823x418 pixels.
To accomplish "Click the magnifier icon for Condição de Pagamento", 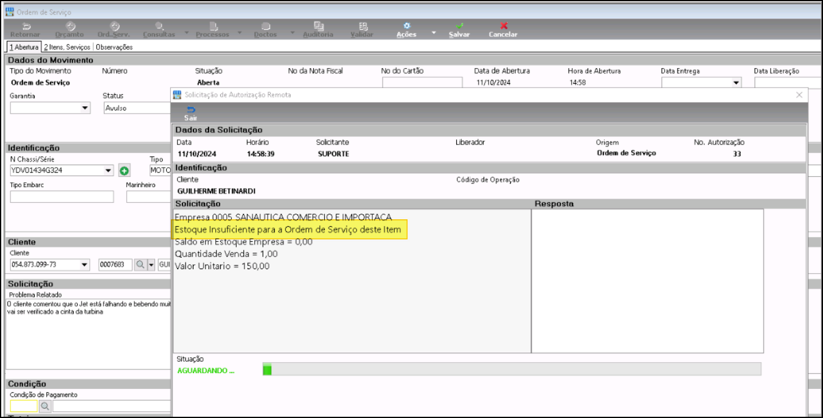I will (45, 406).
